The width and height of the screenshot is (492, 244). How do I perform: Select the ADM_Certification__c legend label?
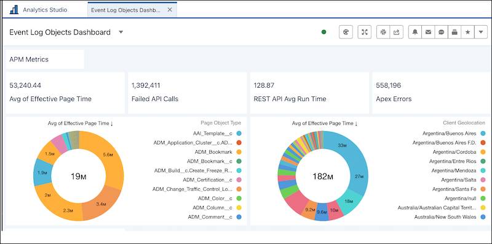click(208, 180)
